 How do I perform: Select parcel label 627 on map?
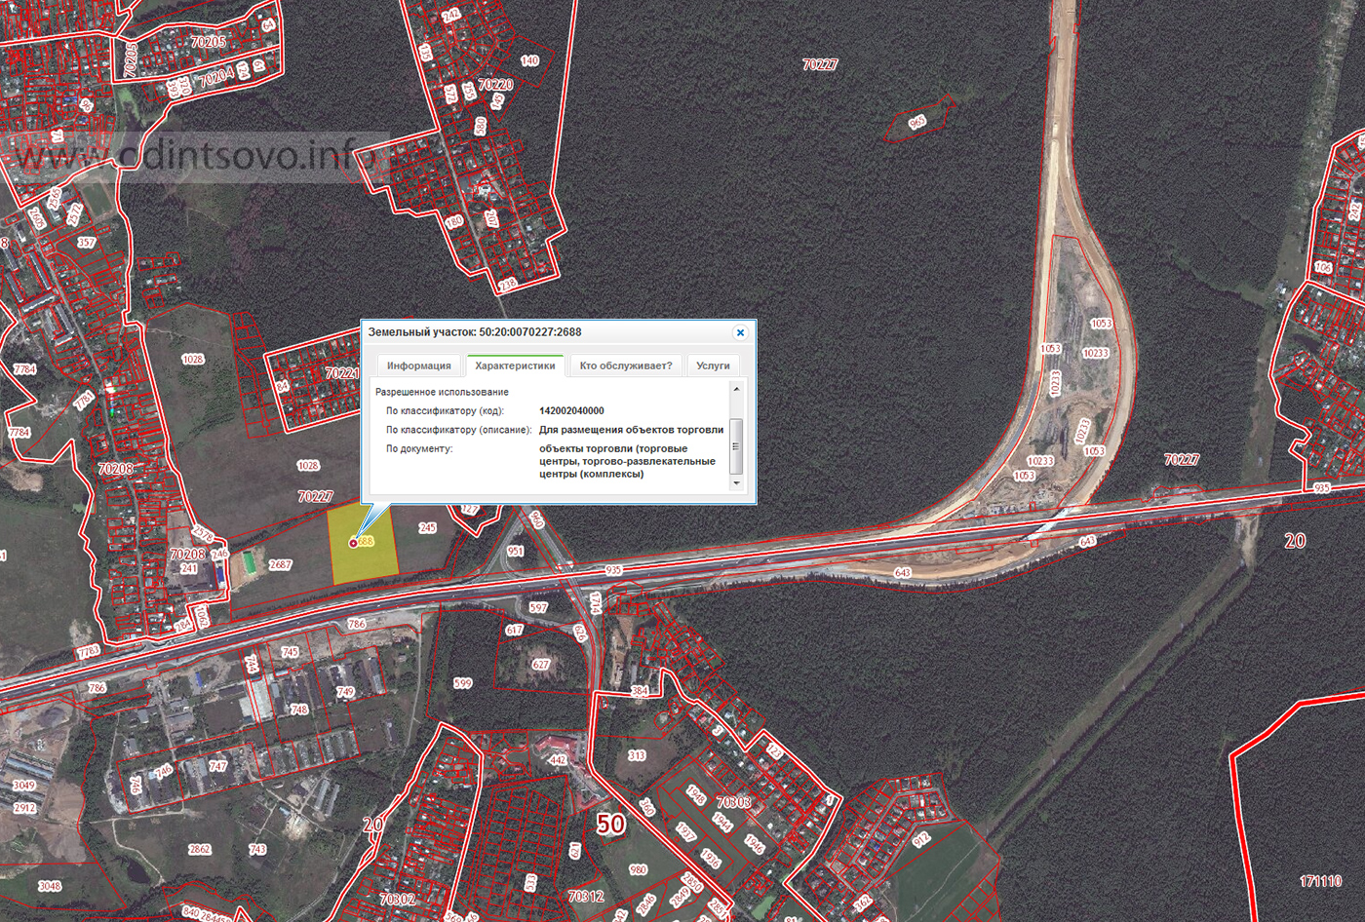pos(541,665)
